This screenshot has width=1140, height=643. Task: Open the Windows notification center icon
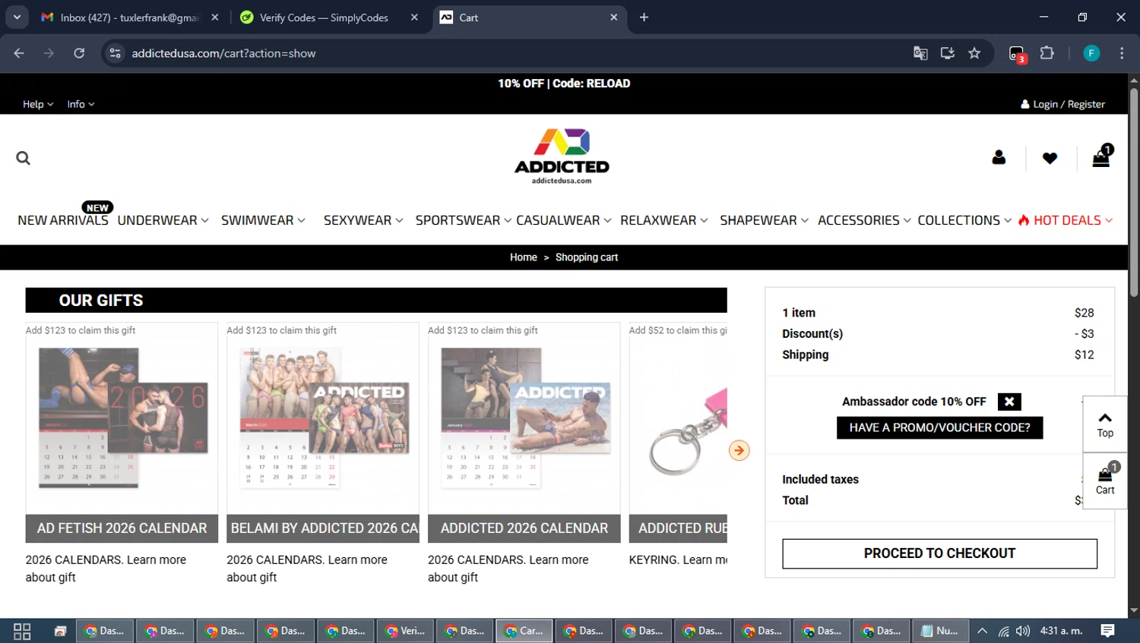1108,631
